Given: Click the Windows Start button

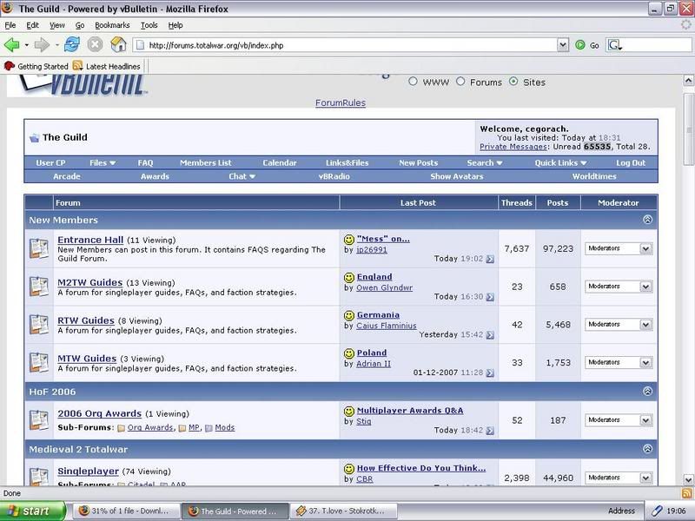Looking at the screenshot, I should 33,511.
